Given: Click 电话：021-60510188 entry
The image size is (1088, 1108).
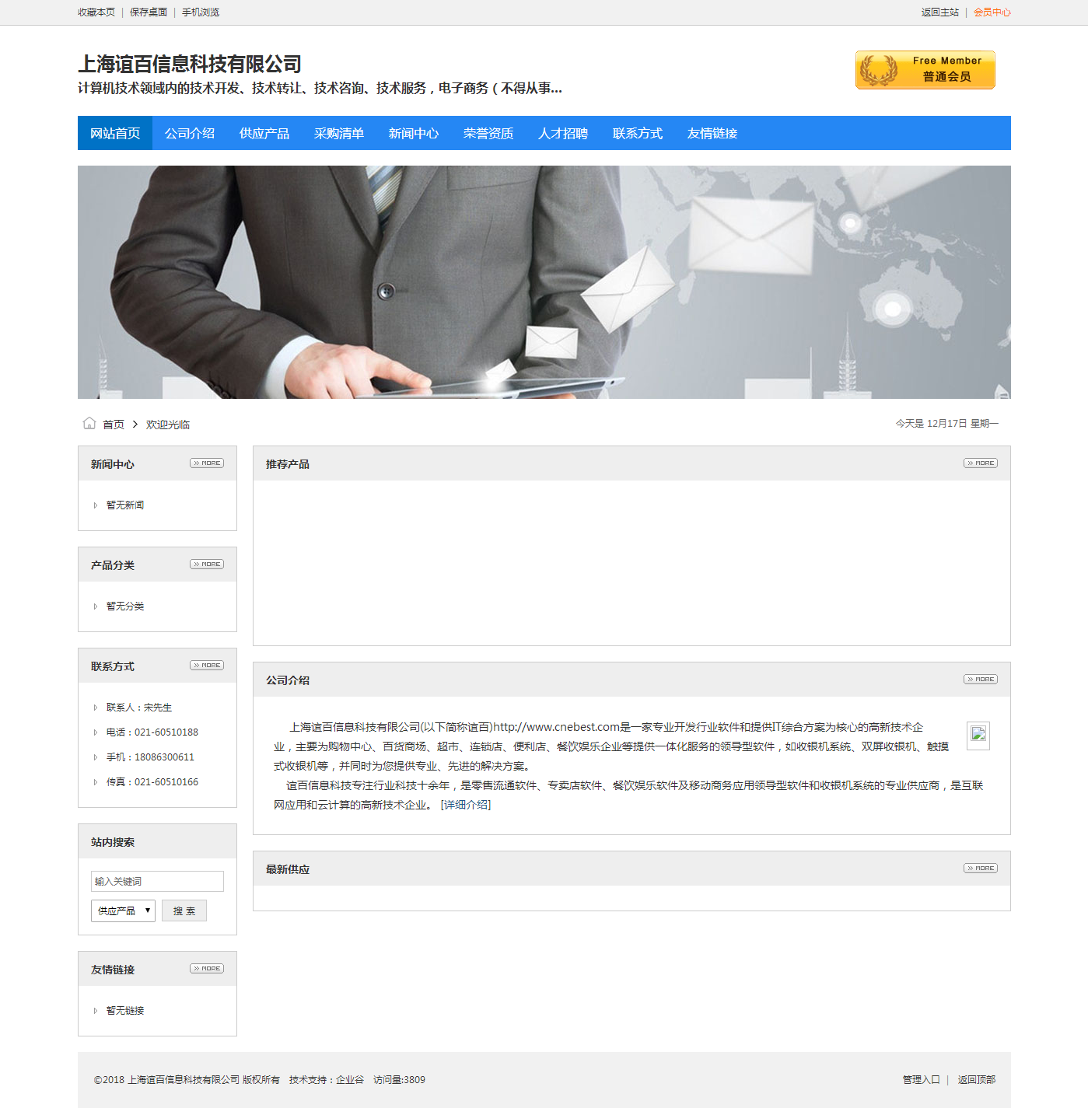Looking at the screenshot, I should point(152,732).
